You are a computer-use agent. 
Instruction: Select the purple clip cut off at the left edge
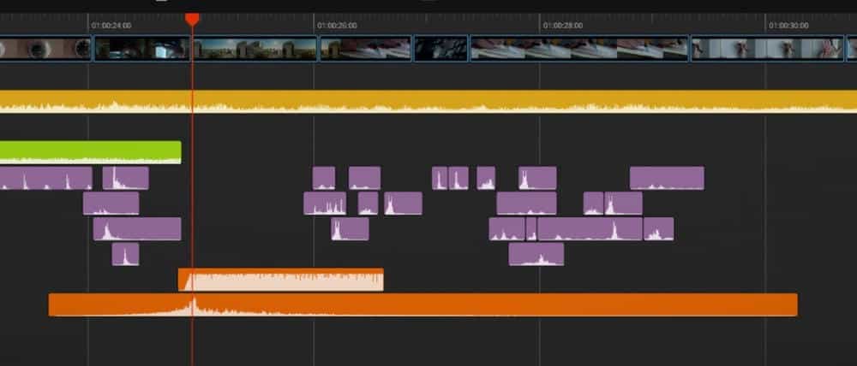(x=46, y=179)
